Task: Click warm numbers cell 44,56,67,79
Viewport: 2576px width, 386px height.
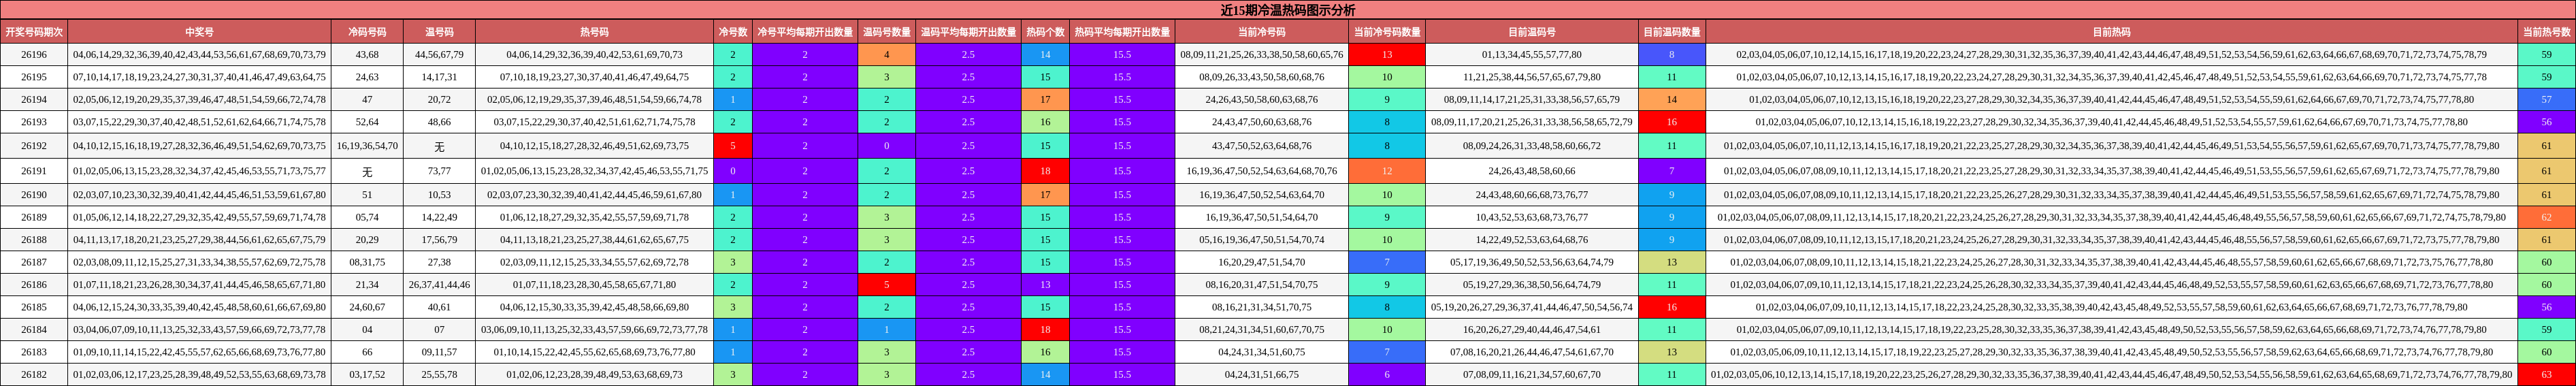Action: 439,55
